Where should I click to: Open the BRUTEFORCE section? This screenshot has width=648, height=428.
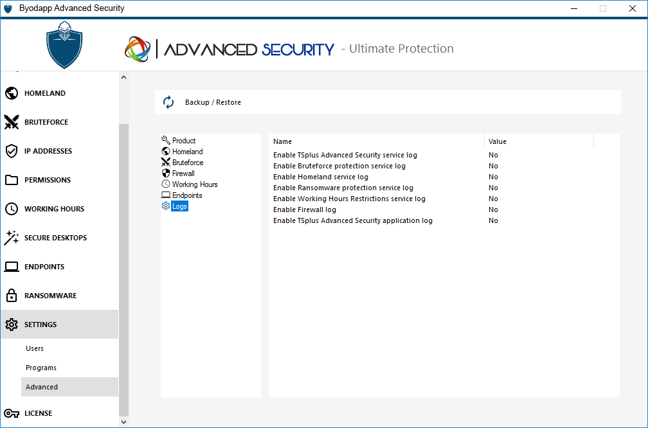[x=60, y=122]
